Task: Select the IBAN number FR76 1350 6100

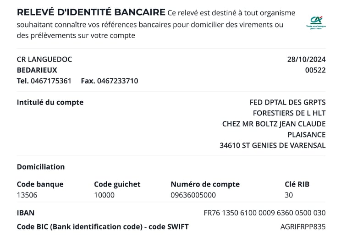Action: (x=264, y=213)
